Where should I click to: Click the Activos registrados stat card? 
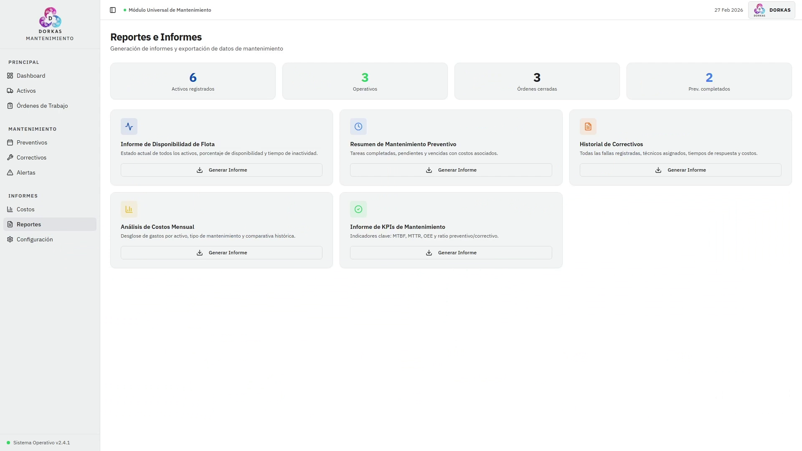click(193, 81)
